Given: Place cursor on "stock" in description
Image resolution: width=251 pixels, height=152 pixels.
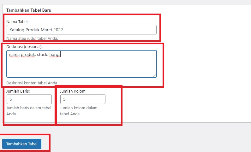Looking at the screenshot, I should [x=42, y=55].
